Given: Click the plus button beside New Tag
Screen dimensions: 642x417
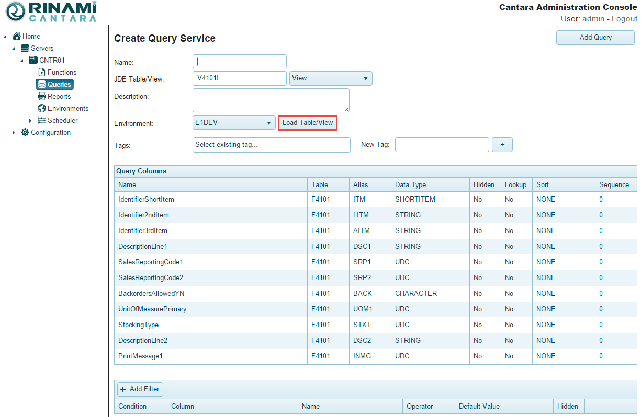Looking at the screenshot, I should pyautogui.click(x=502, y=145).
